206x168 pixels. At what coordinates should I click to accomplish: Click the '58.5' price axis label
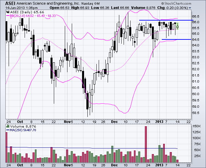196,113
